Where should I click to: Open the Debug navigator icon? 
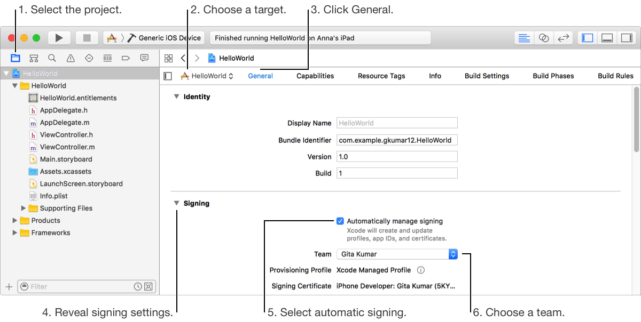[107, 58]
